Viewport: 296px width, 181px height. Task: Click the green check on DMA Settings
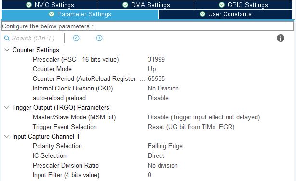[x=125, y=5]
